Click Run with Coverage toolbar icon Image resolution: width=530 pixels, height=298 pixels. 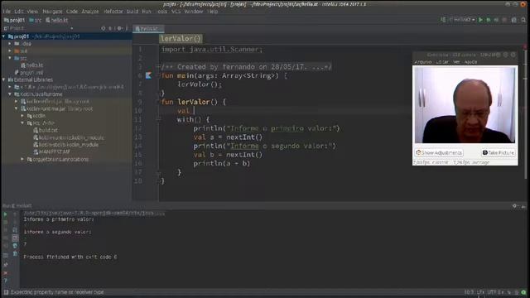[496, 20]
